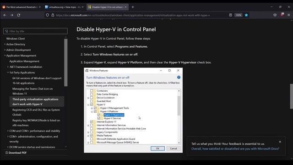Go forward to the next page
This screenshot has width=293, height=165.
(x=12, y=15)
